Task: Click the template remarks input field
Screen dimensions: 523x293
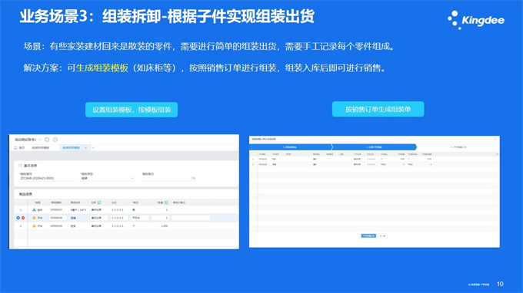Action: click(168, 178)
